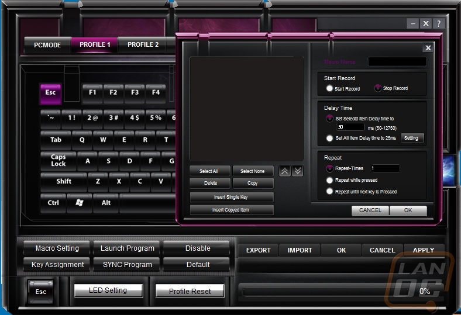Click Profile Reset button

[190, 291]
